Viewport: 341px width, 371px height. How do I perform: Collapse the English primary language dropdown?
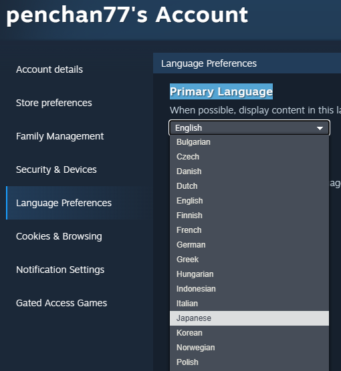click(x=249, y=127)
